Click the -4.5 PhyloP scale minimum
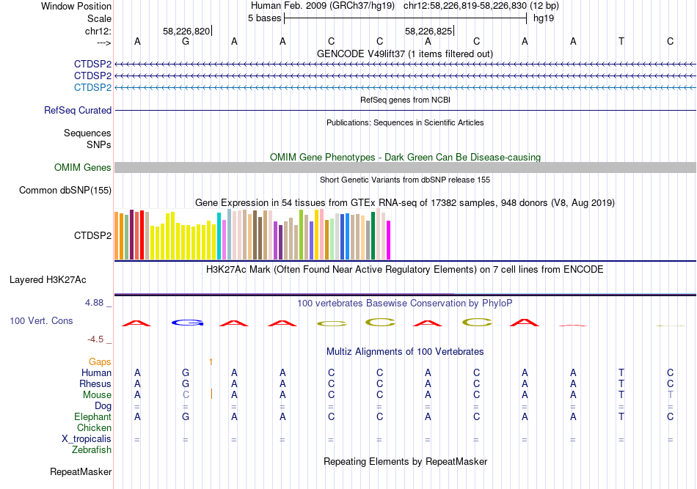 pos(95,339)
